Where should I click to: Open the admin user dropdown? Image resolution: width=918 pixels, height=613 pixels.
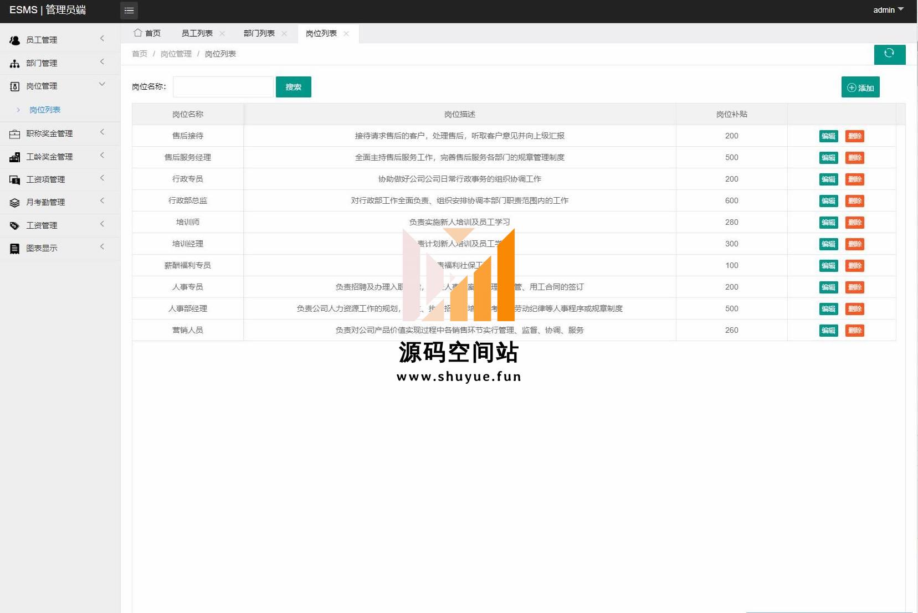click(888, 10)
